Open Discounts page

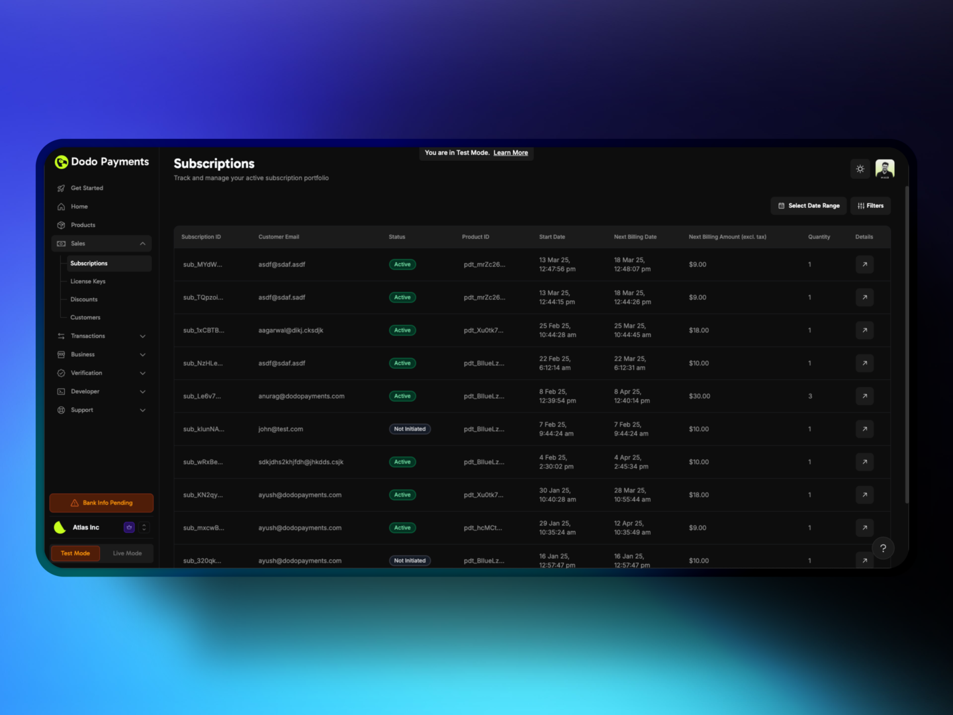point(84,299)
